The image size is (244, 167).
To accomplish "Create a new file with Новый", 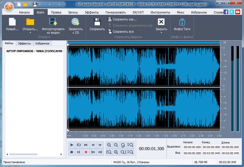I will [12, 22].
